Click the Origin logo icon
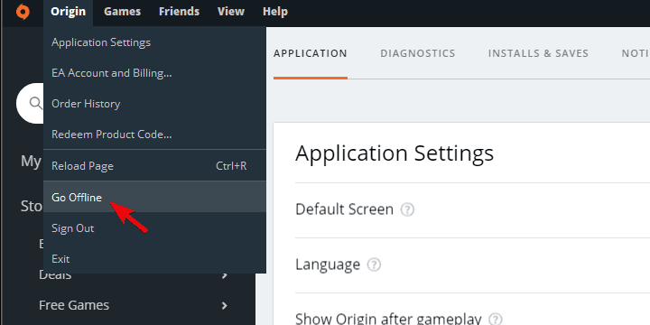Viewport: 650px width, 325px height. [x=23, y=12]
